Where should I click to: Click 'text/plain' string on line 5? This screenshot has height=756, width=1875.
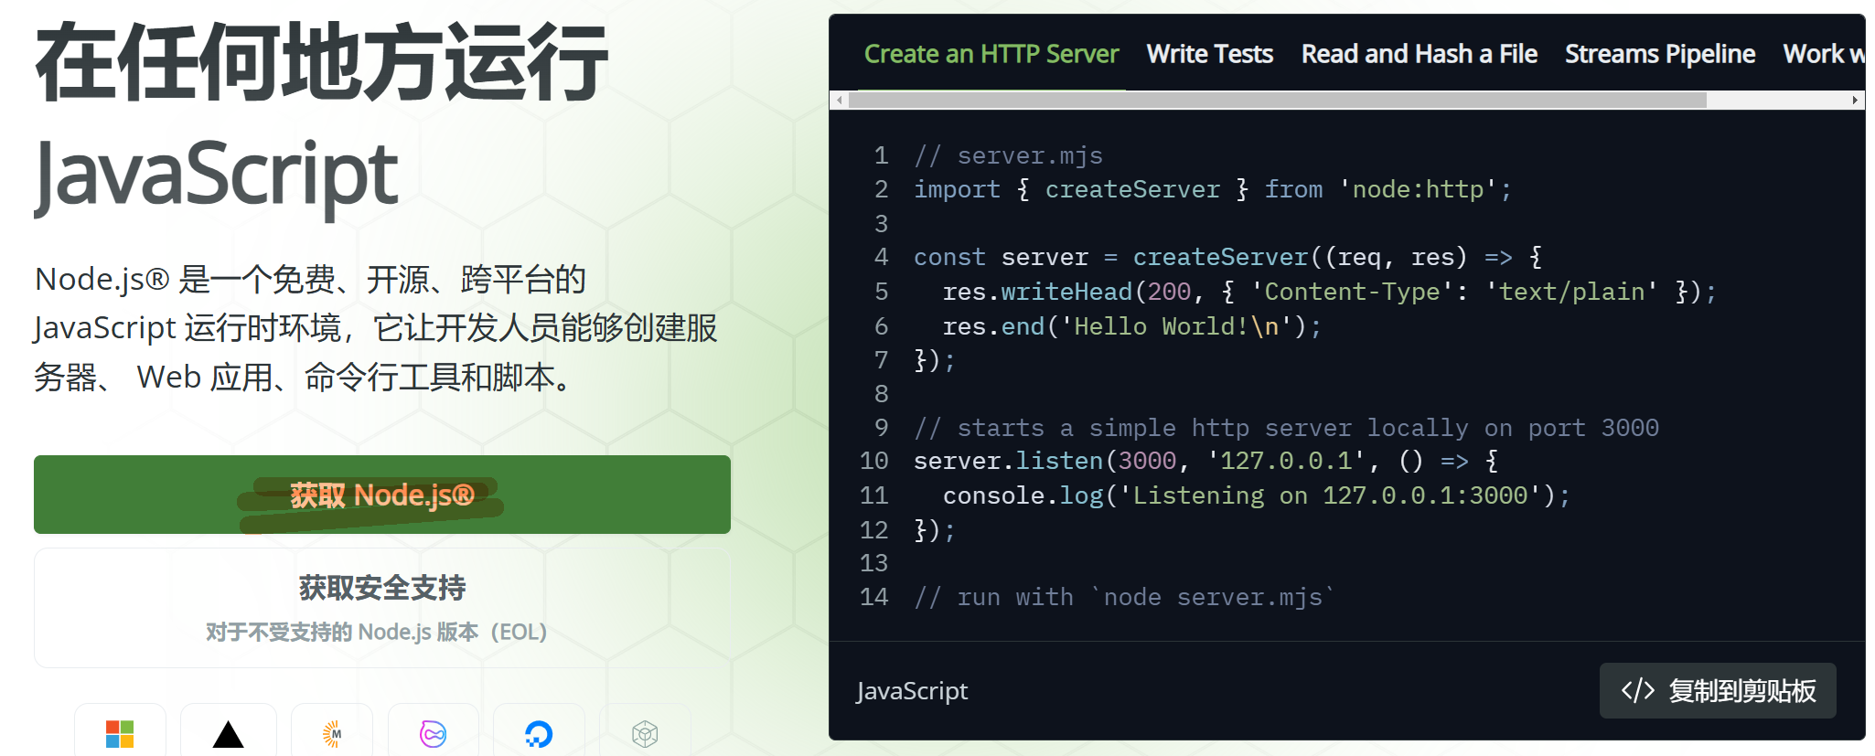tap(1571, 293)
